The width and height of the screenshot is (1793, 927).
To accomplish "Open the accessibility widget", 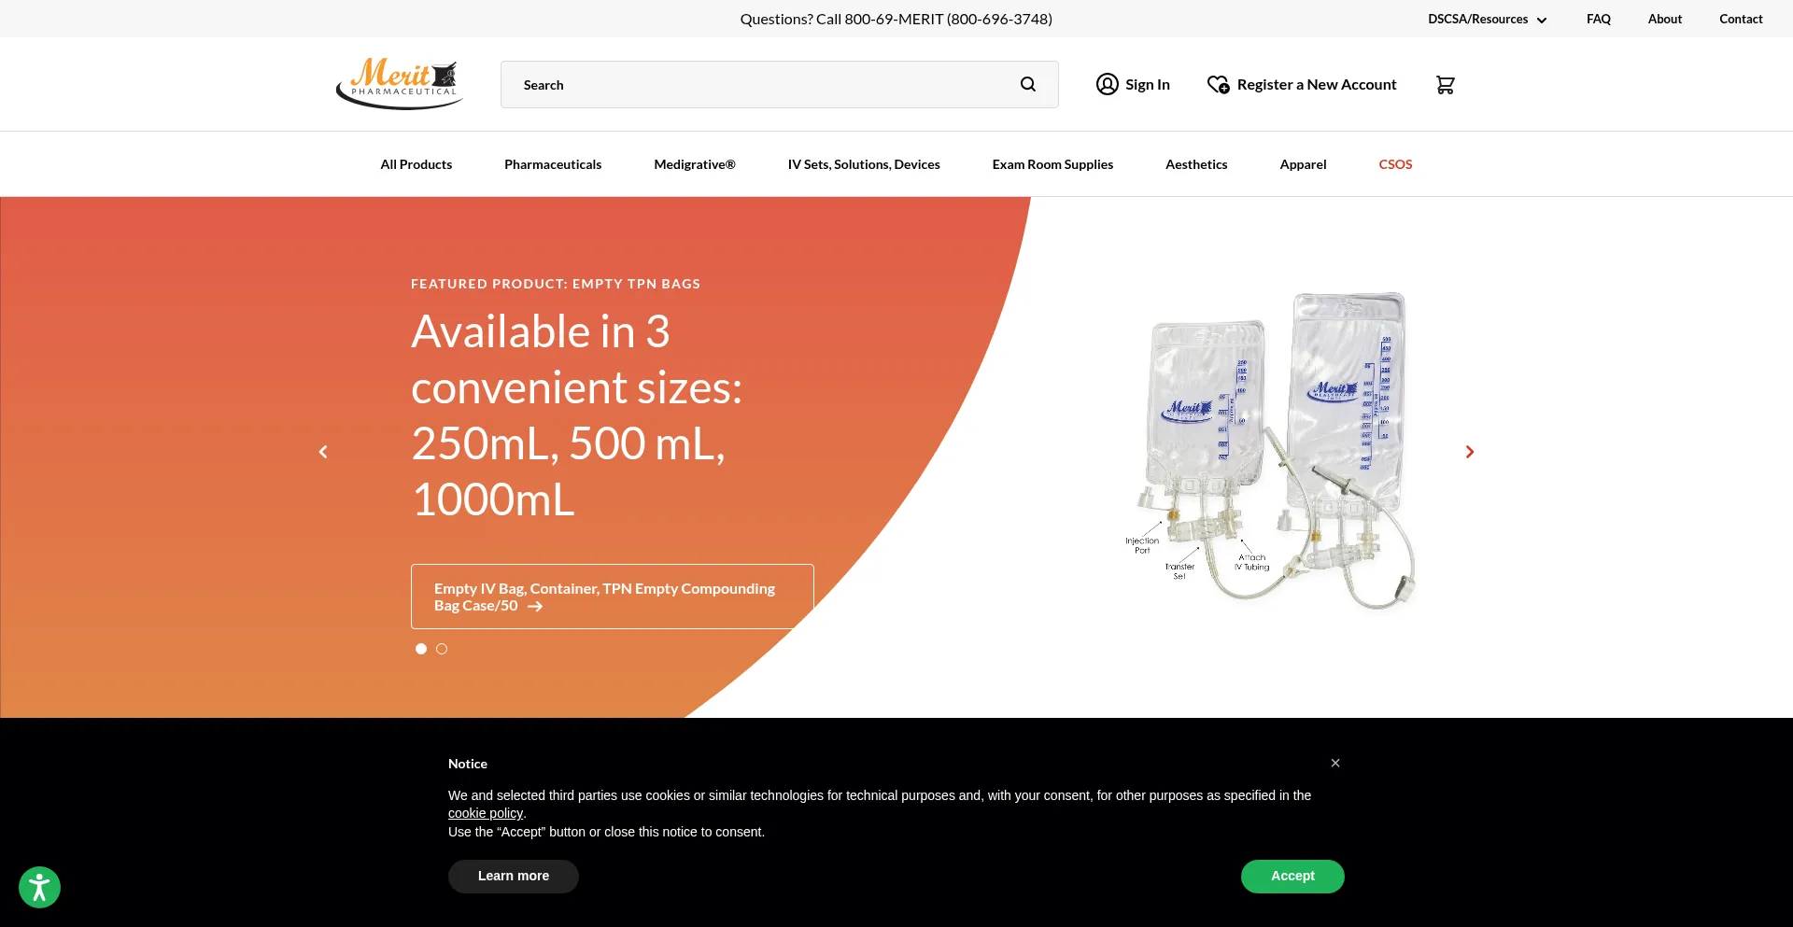I will click(39, 887).
